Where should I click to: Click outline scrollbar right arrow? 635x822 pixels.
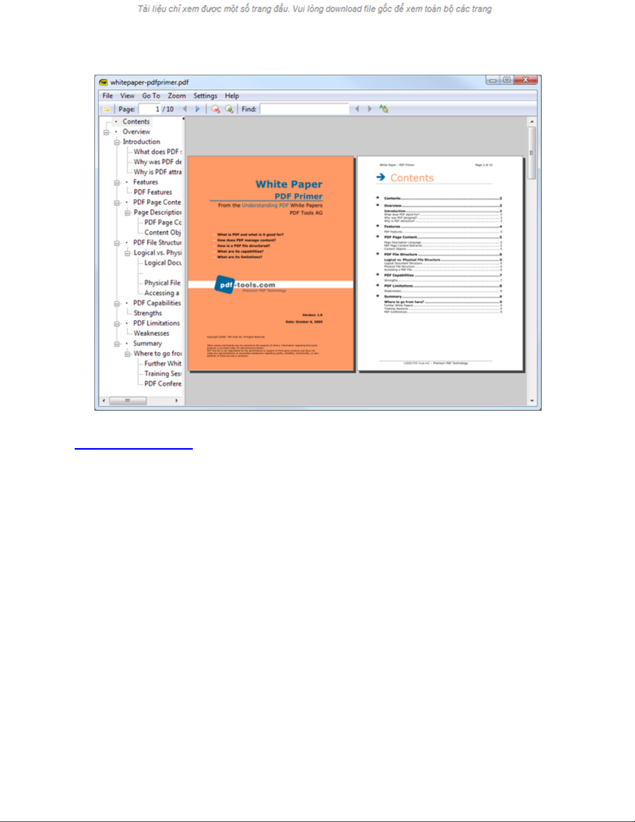point(177,401)
